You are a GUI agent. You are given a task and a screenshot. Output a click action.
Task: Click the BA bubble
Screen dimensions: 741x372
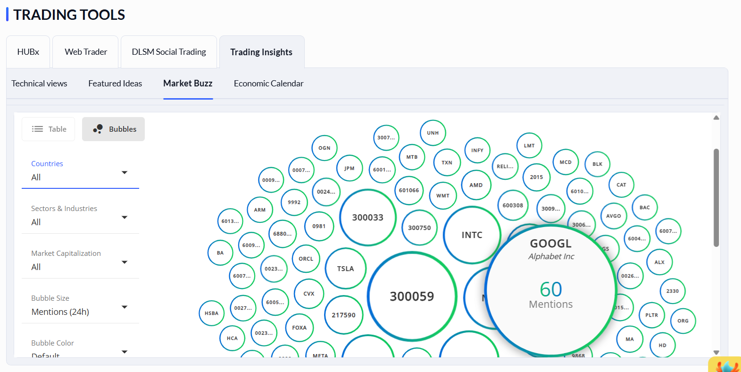pyautogui.click(x=220, y=253)
